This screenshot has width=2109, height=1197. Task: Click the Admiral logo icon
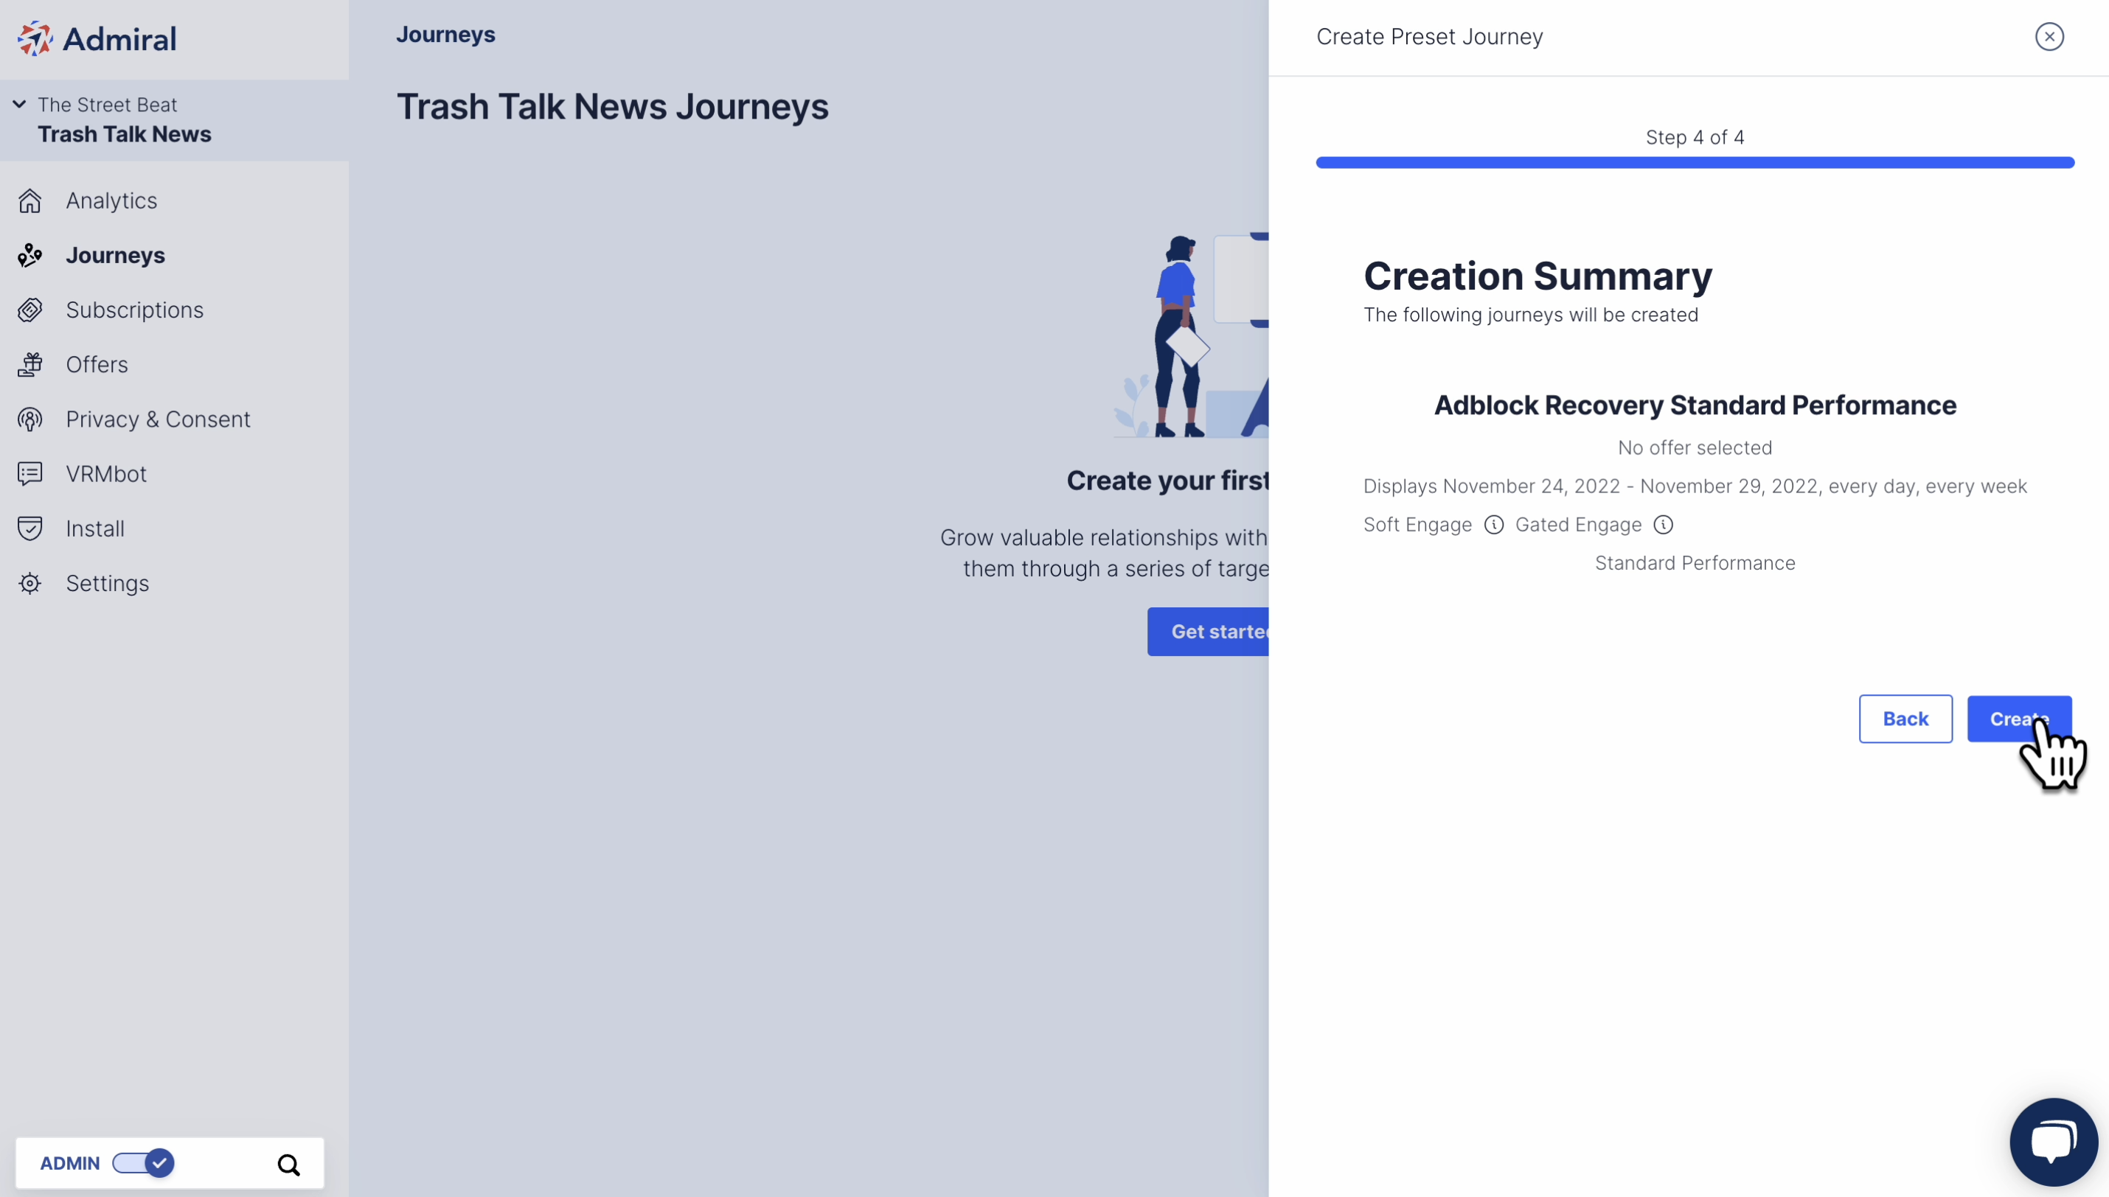pyautogui.click(x=35, y=38)
